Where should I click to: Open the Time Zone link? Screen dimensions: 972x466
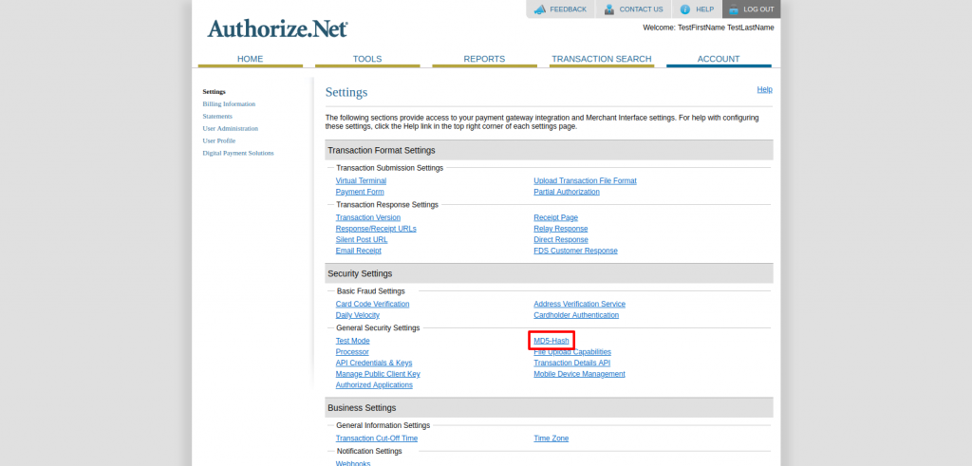(x=551, y=438)
